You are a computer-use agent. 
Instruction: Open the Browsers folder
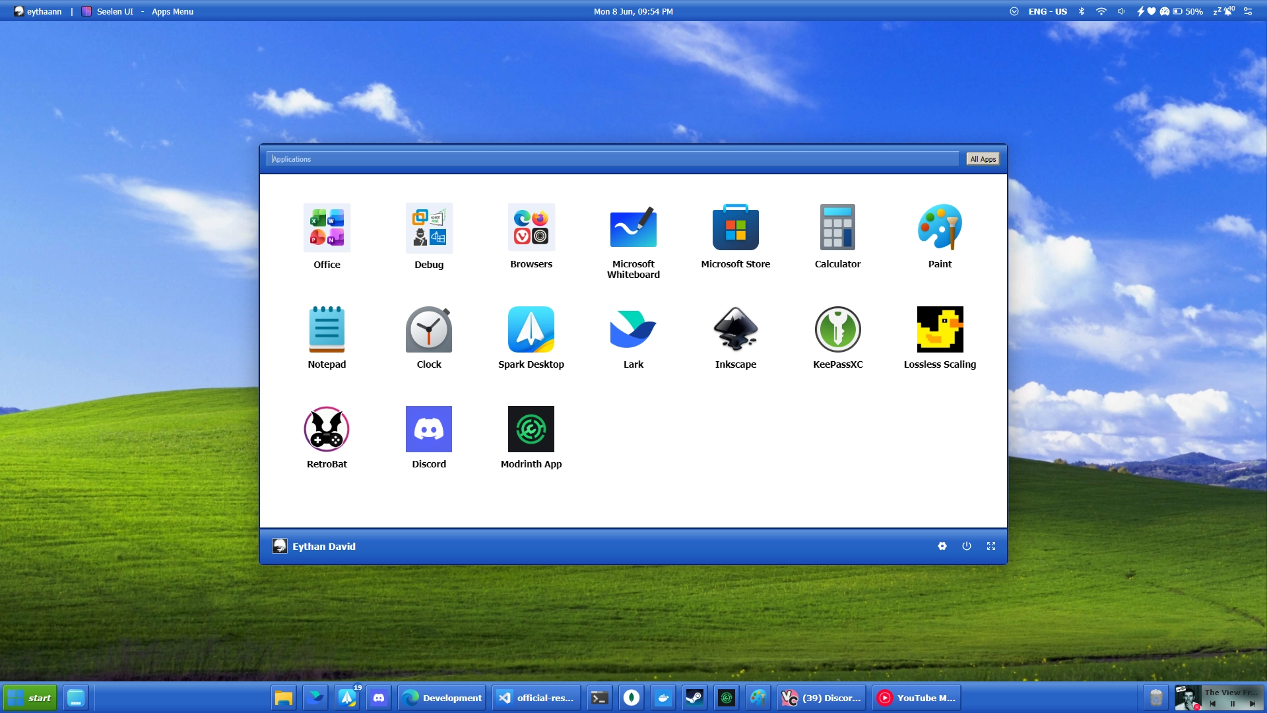531,236
